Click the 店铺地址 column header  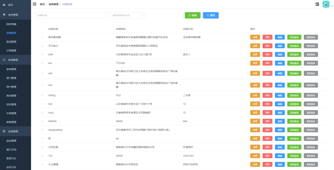point(121,29)
